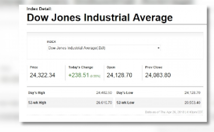214x132 pixels.
Task: Select the Open value 24,128.70
Action: (119, 75)
